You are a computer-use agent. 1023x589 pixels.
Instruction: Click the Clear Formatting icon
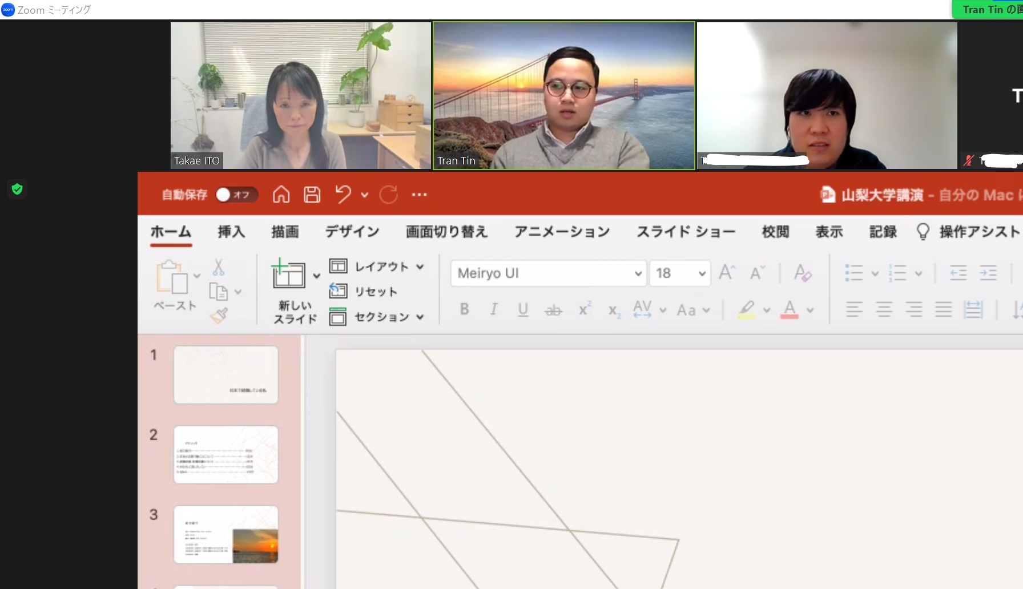point(802,273)
